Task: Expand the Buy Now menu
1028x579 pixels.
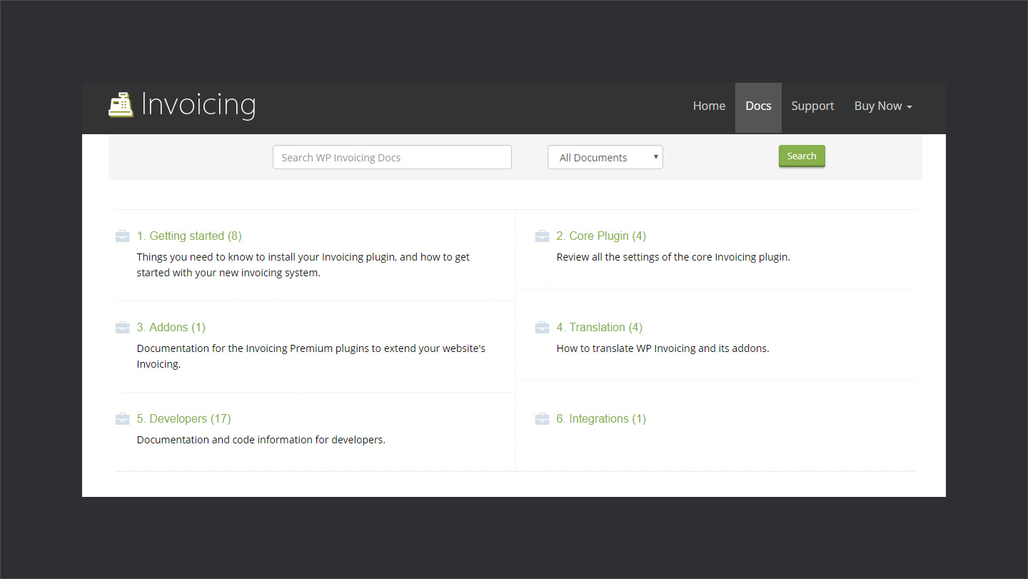Action: click(883, 106)
